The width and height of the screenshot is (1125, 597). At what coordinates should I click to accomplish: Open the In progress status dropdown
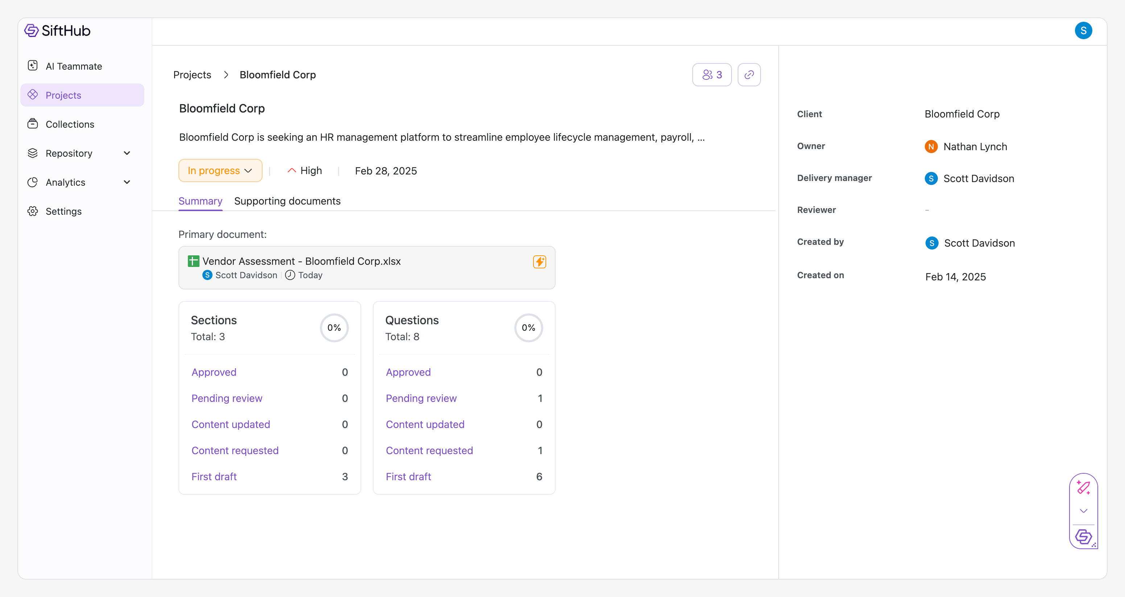220,171
